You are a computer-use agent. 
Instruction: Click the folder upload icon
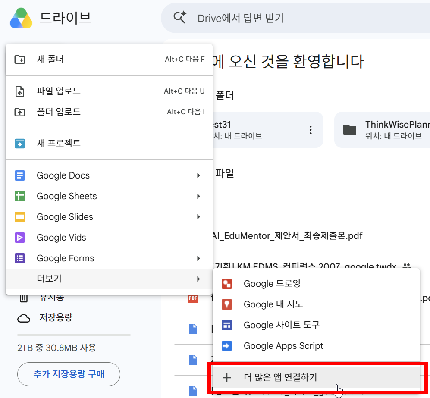pyautogui.click(x=20, y=112)
